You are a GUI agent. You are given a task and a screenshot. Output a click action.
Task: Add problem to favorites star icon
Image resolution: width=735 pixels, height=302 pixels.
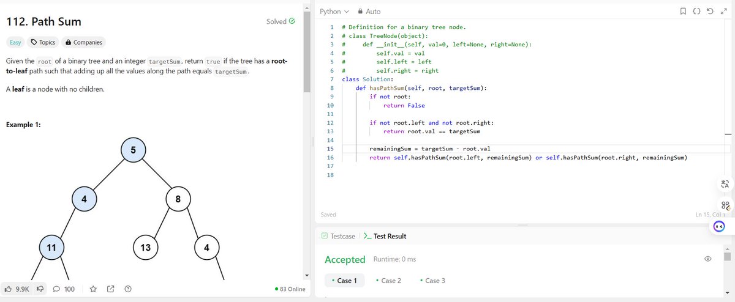[94, 289]
